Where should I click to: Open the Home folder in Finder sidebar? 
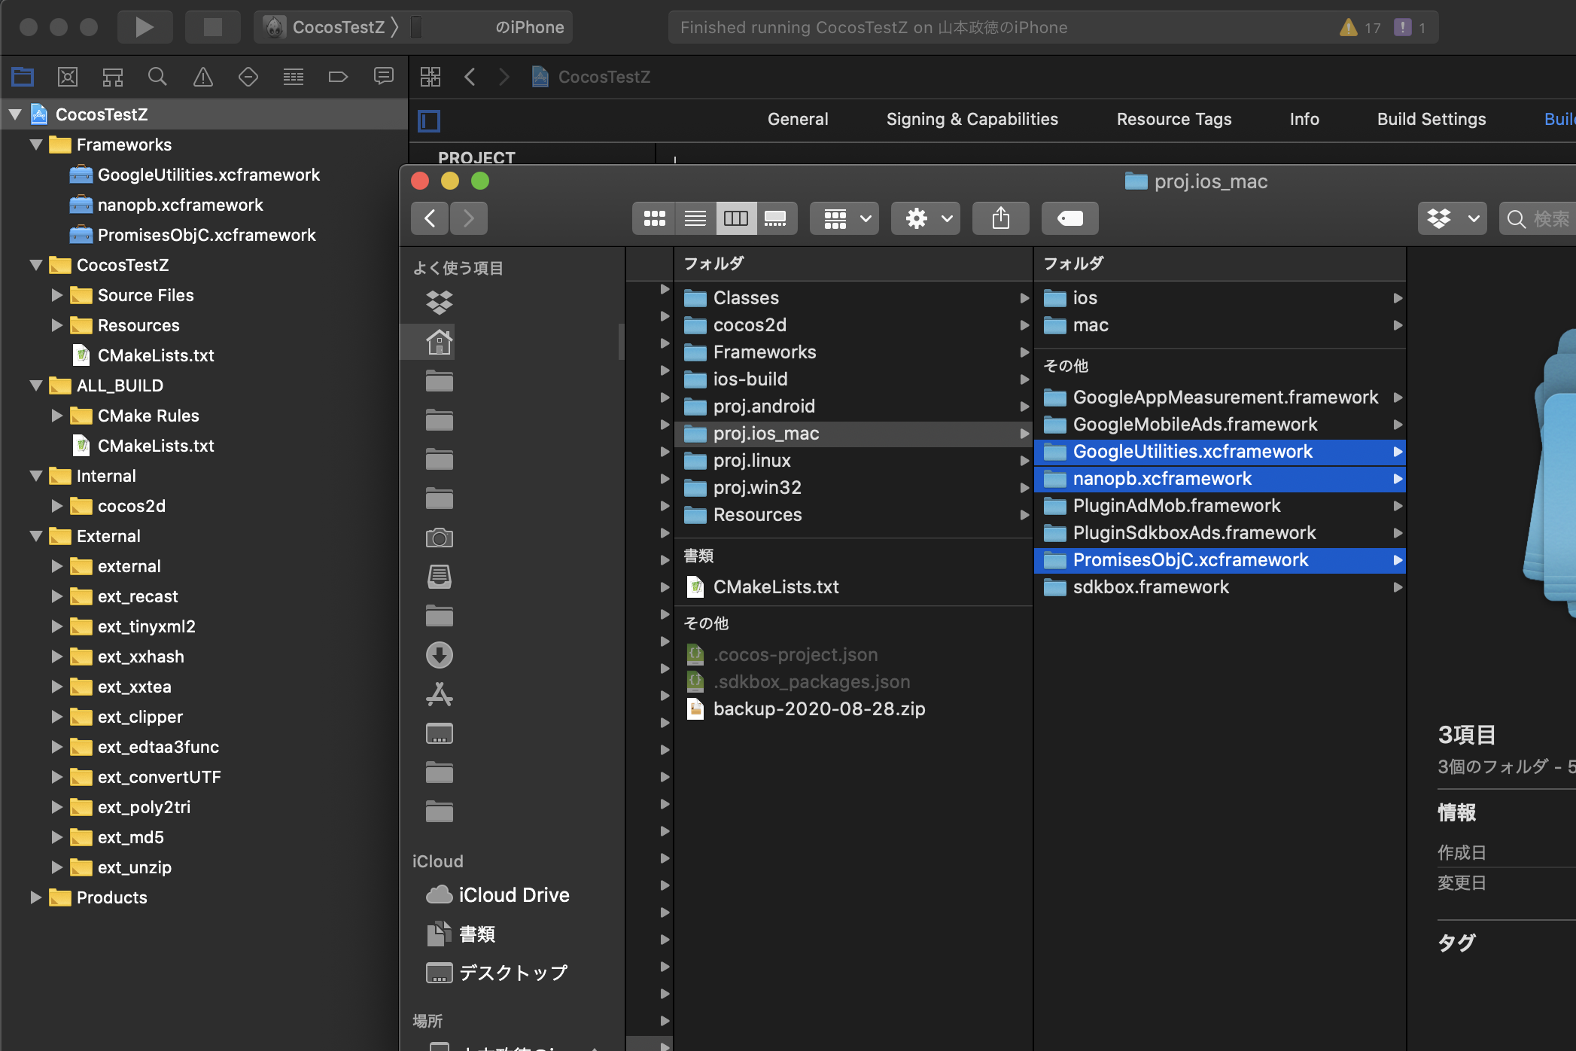(x=440, y=342)
